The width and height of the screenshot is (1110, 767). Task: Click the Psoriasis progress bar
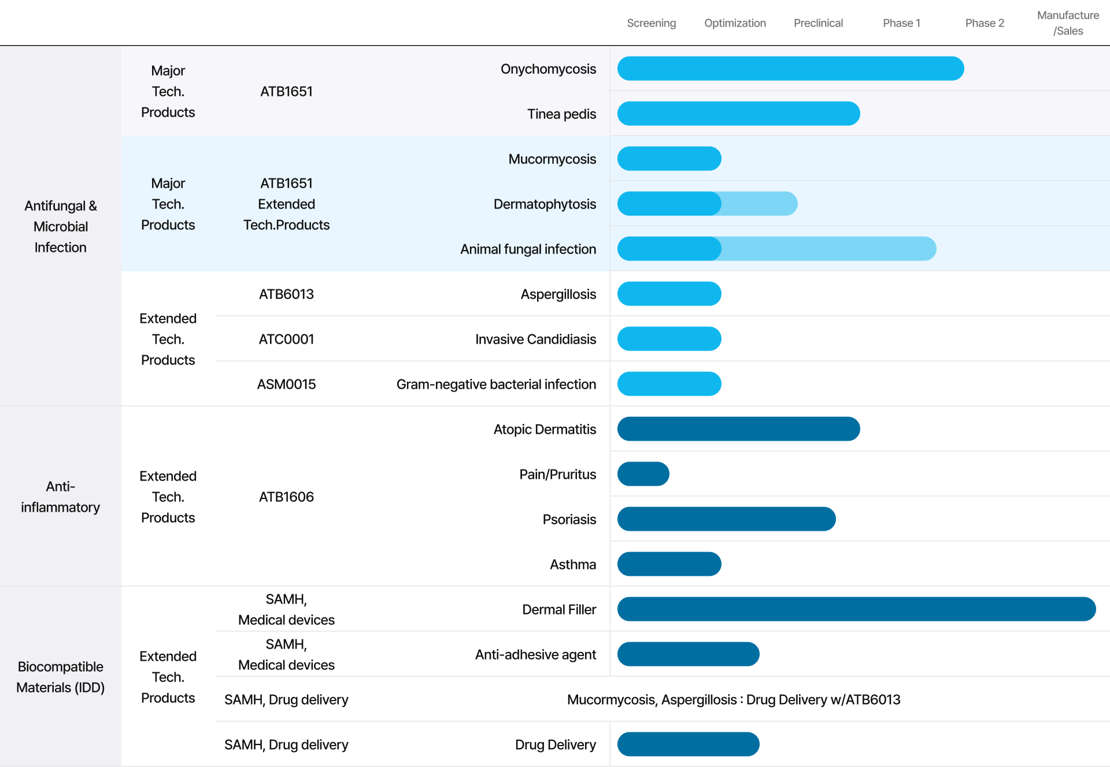pyautogui.click(x=726, y=519)
